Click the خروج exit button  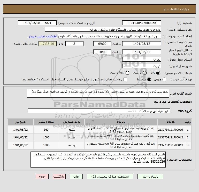(x=42, y=177)
